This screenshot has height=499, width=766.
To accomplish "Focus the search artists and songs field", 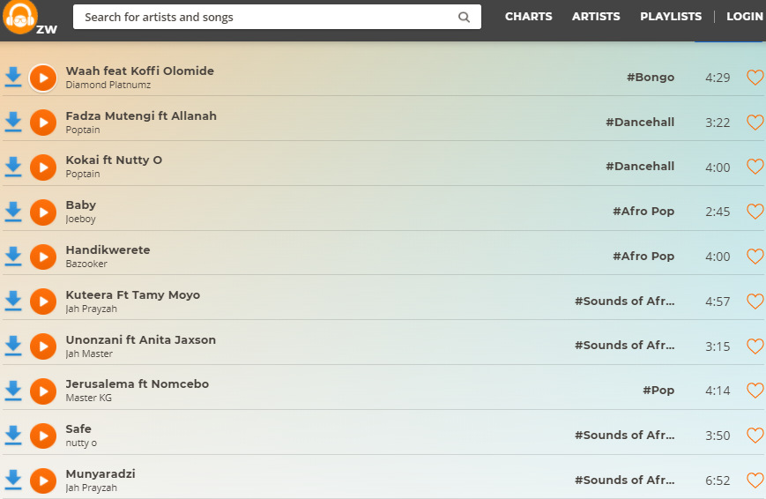I will (264, 17).
